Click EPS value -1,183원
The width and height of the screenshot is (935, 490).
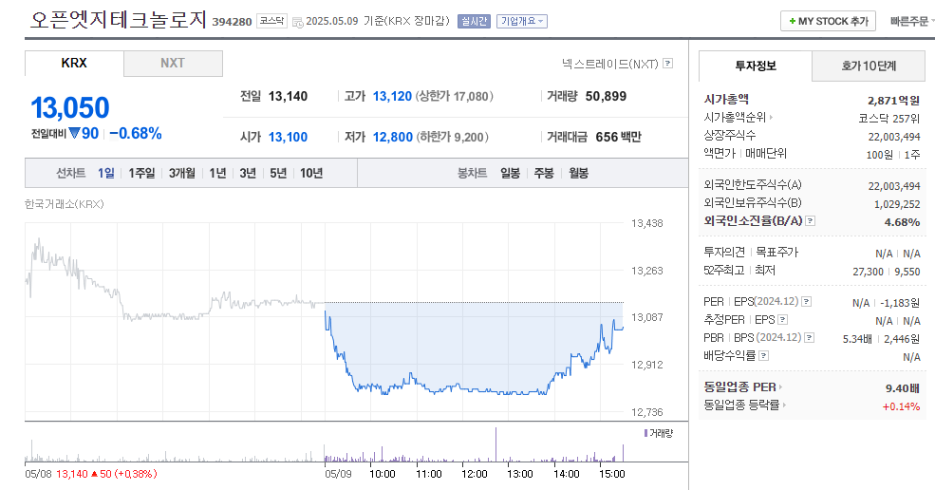(x=900, y=303)
